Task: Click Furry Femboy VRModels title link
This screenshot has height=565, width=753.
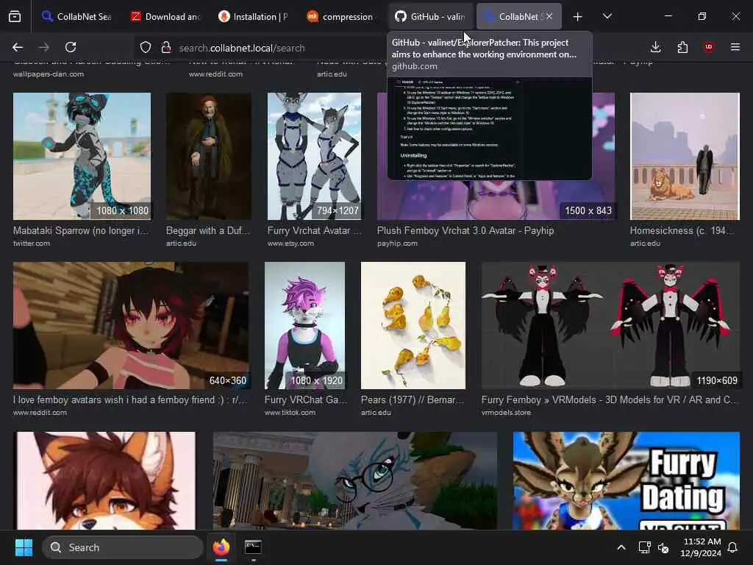Action: coord(610,399)
